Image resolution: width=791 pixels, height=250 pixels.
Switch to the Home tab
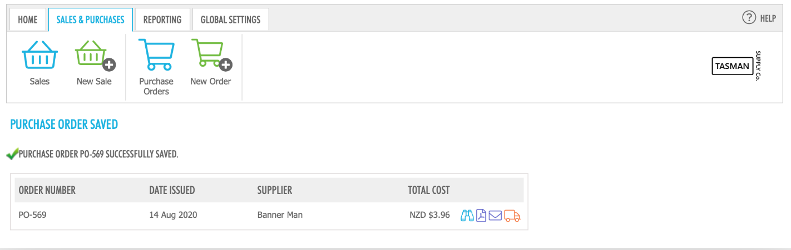point(28,19)
